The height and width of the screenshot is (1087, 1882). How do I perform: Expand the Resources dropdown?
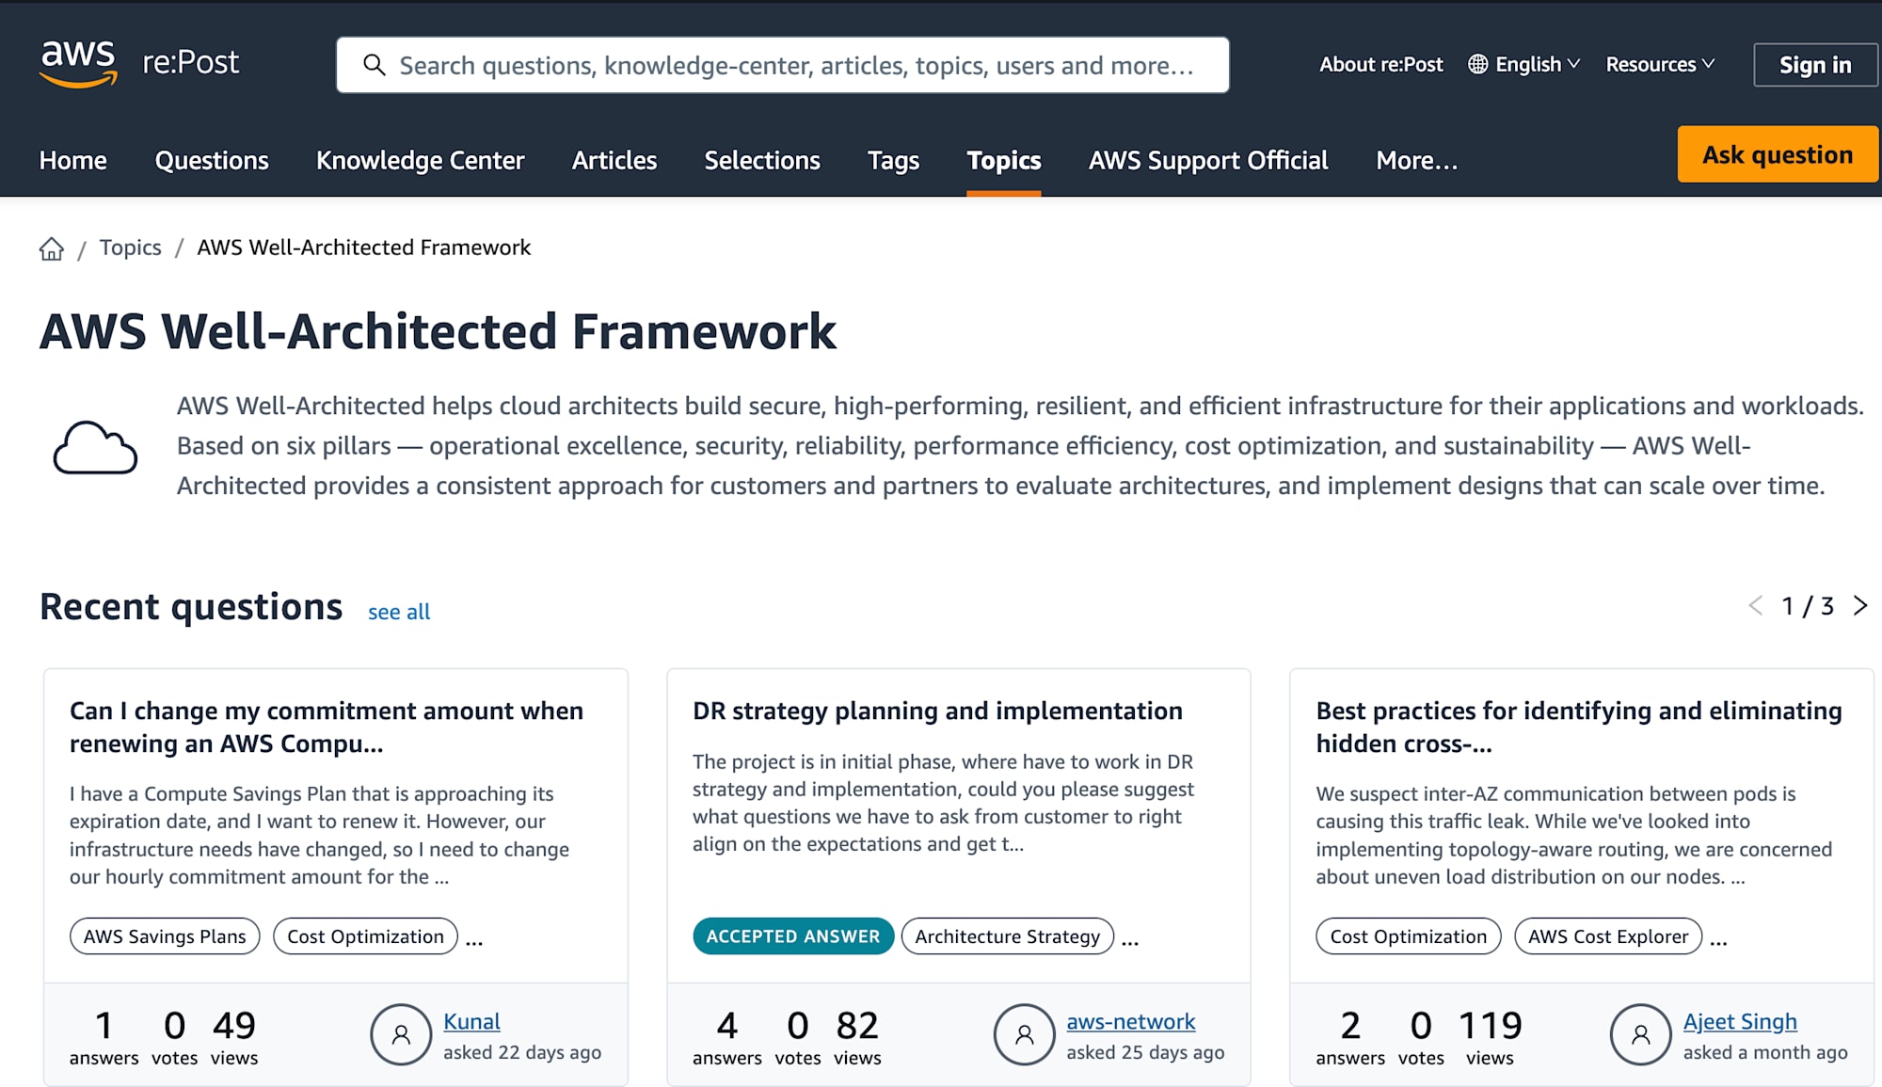[x=1660, y=64]
